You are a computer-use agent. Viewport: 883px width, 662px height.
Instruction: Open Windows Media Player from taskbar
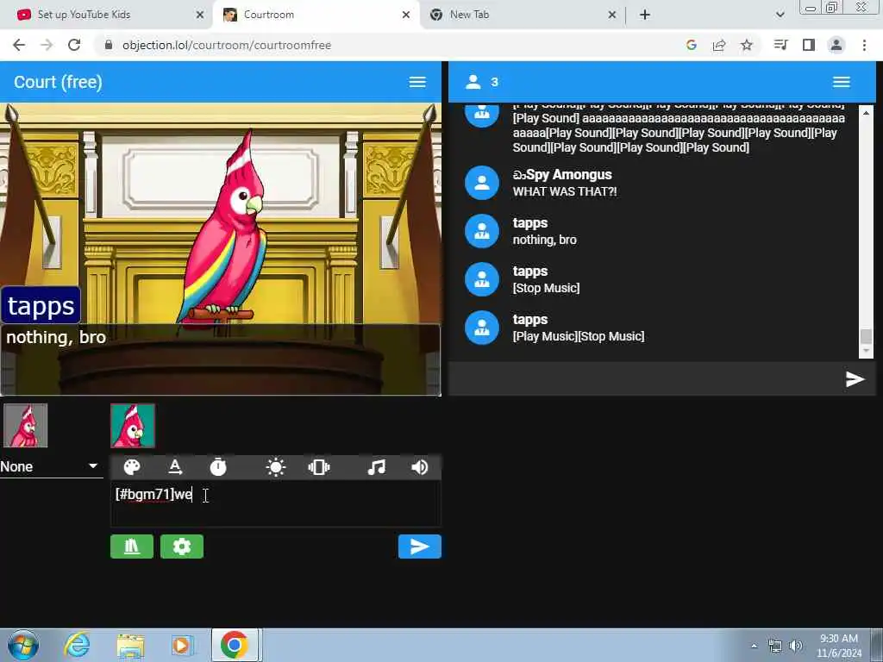click(x=182, y=645)
